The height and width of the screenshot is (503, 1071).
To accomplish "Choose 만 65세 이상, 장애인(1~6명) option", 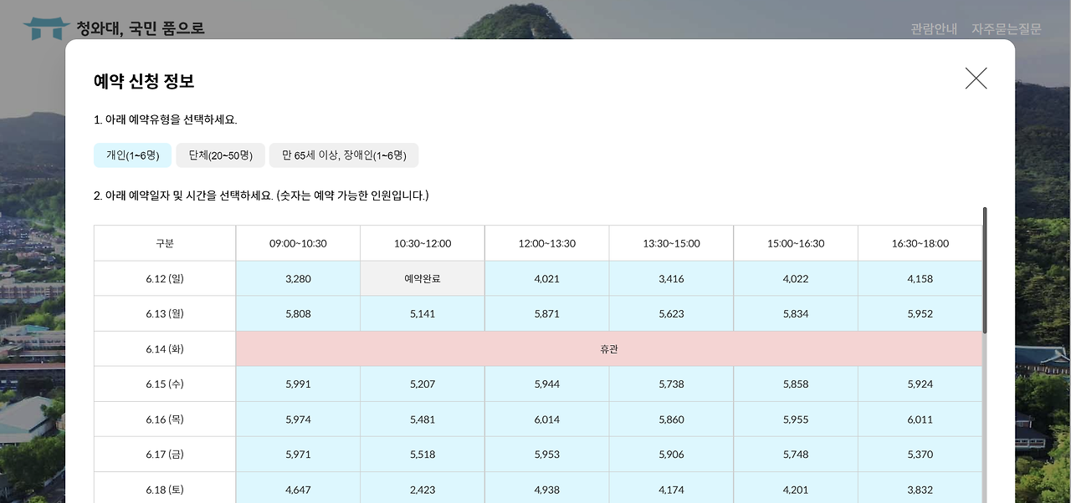I will click(x=344, y=155).
